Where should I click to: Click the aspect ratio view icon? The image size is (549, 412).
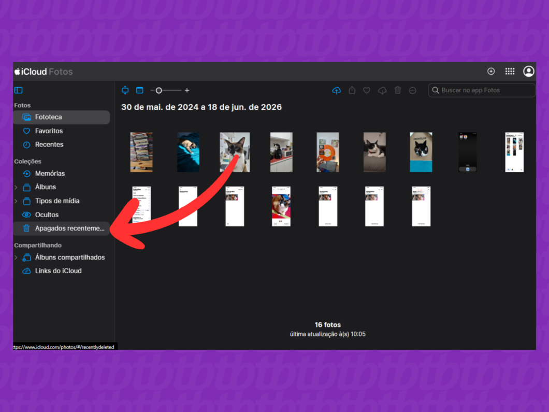point(125,90)
